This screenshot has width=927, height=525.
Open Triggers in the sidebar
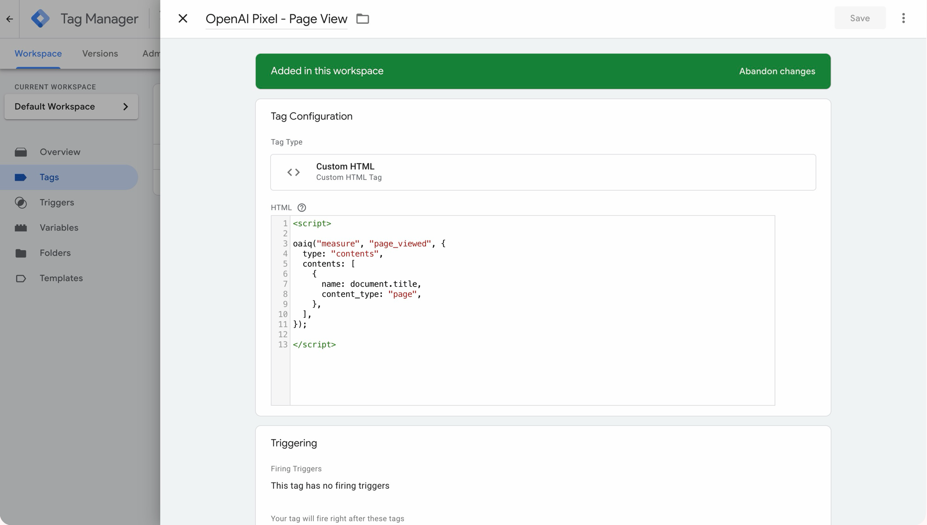tap(69, 203)
